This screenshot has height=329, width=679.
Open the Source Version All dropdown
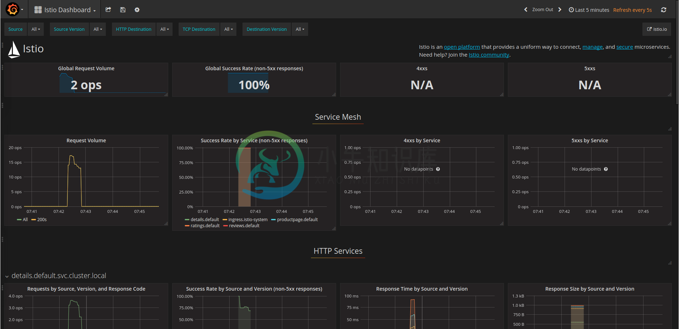click(x=98, y=29)
